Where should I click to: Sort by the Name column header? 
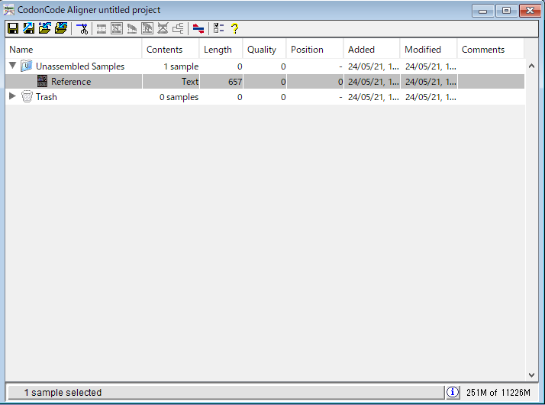73,50
